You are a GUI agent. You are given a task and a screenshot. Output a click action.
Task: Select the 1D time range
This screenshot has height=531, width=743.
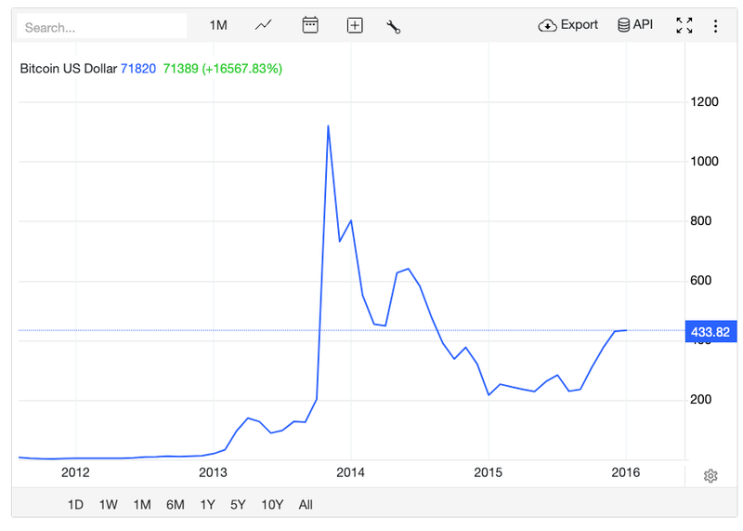point(76,505)
